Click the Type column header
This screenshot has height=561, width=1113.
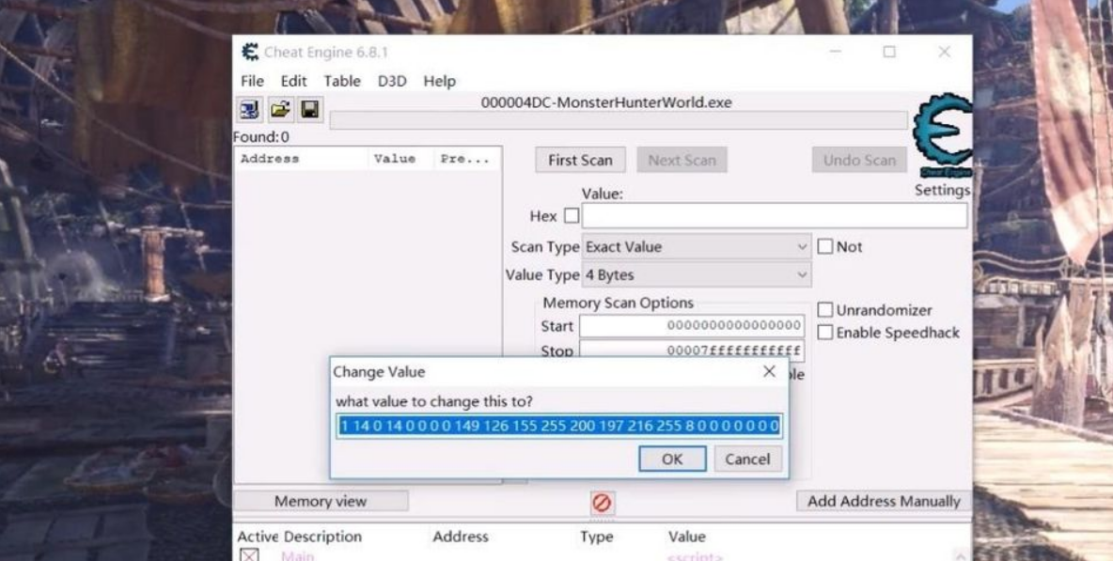tap(596, 537)
